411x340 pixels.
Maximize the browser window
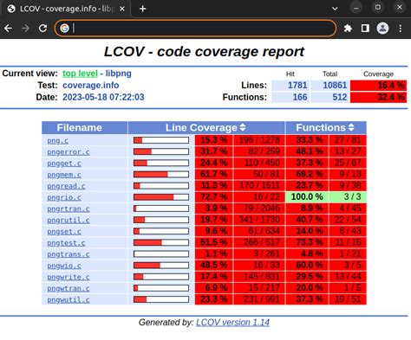378,8
